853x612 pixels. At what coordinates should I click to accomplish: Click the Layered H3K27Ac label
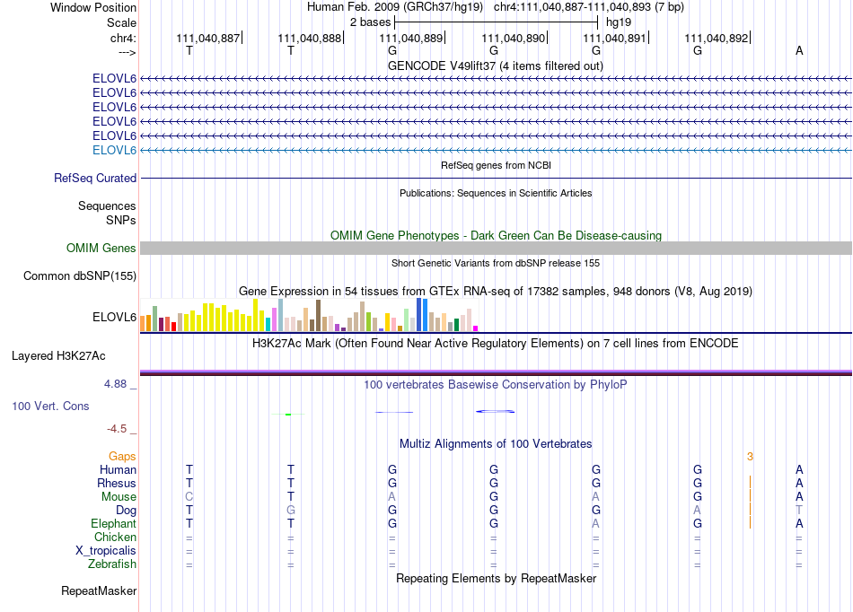coord(58,356)
